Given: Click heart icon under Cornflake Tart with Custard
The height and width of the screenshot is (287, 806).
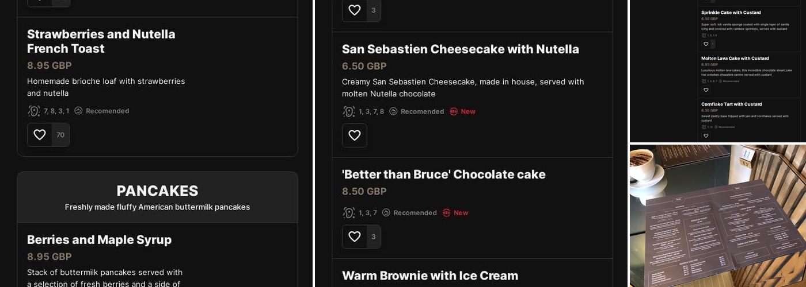Looking at the screenshot, I should (706, 136).
